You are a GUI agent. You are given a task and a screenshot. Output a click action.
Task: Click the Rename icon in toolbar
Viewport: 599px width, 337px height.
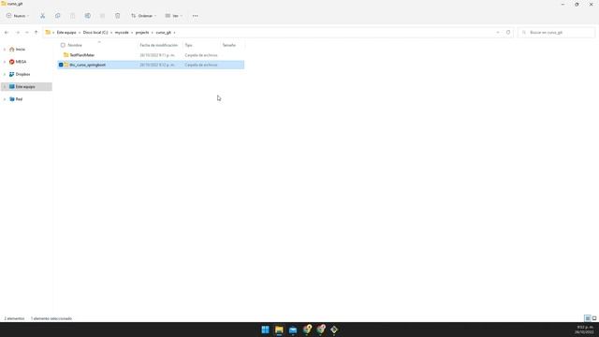[87, 16]
